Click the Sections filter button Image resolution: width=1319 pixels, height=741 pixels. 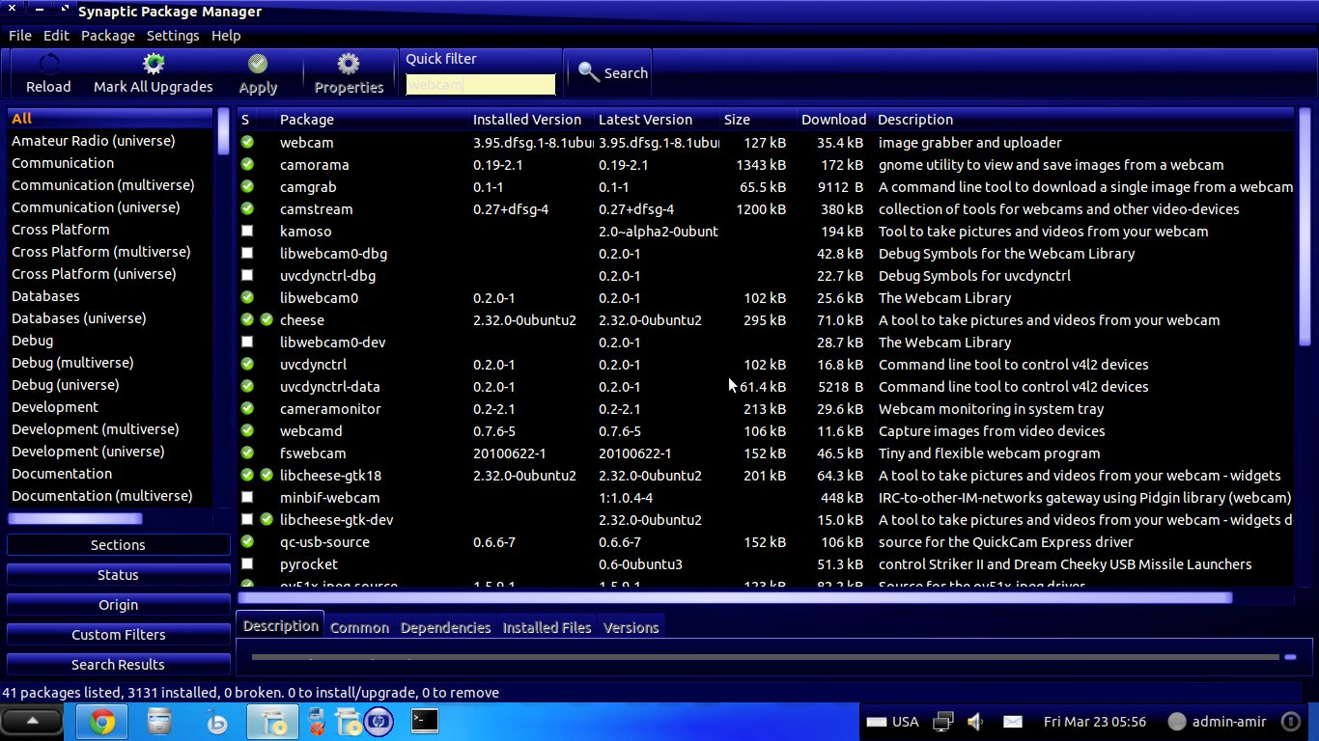click(x=118, y=545)
